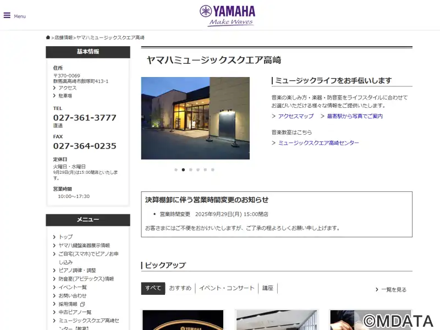The image size is (440, 330).
Task: Open トップ in the sidebar menu
Action: [x=65, y=237]
